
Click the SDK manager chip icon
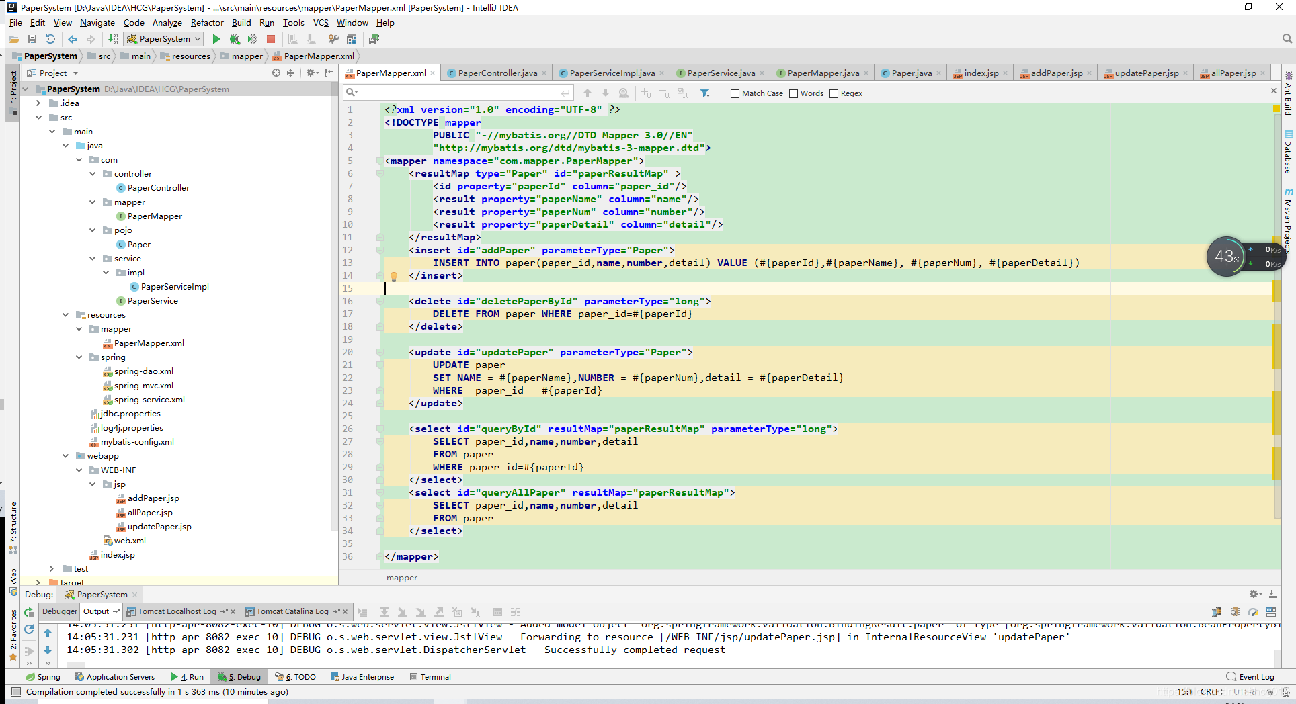click(x=374, y=39)
